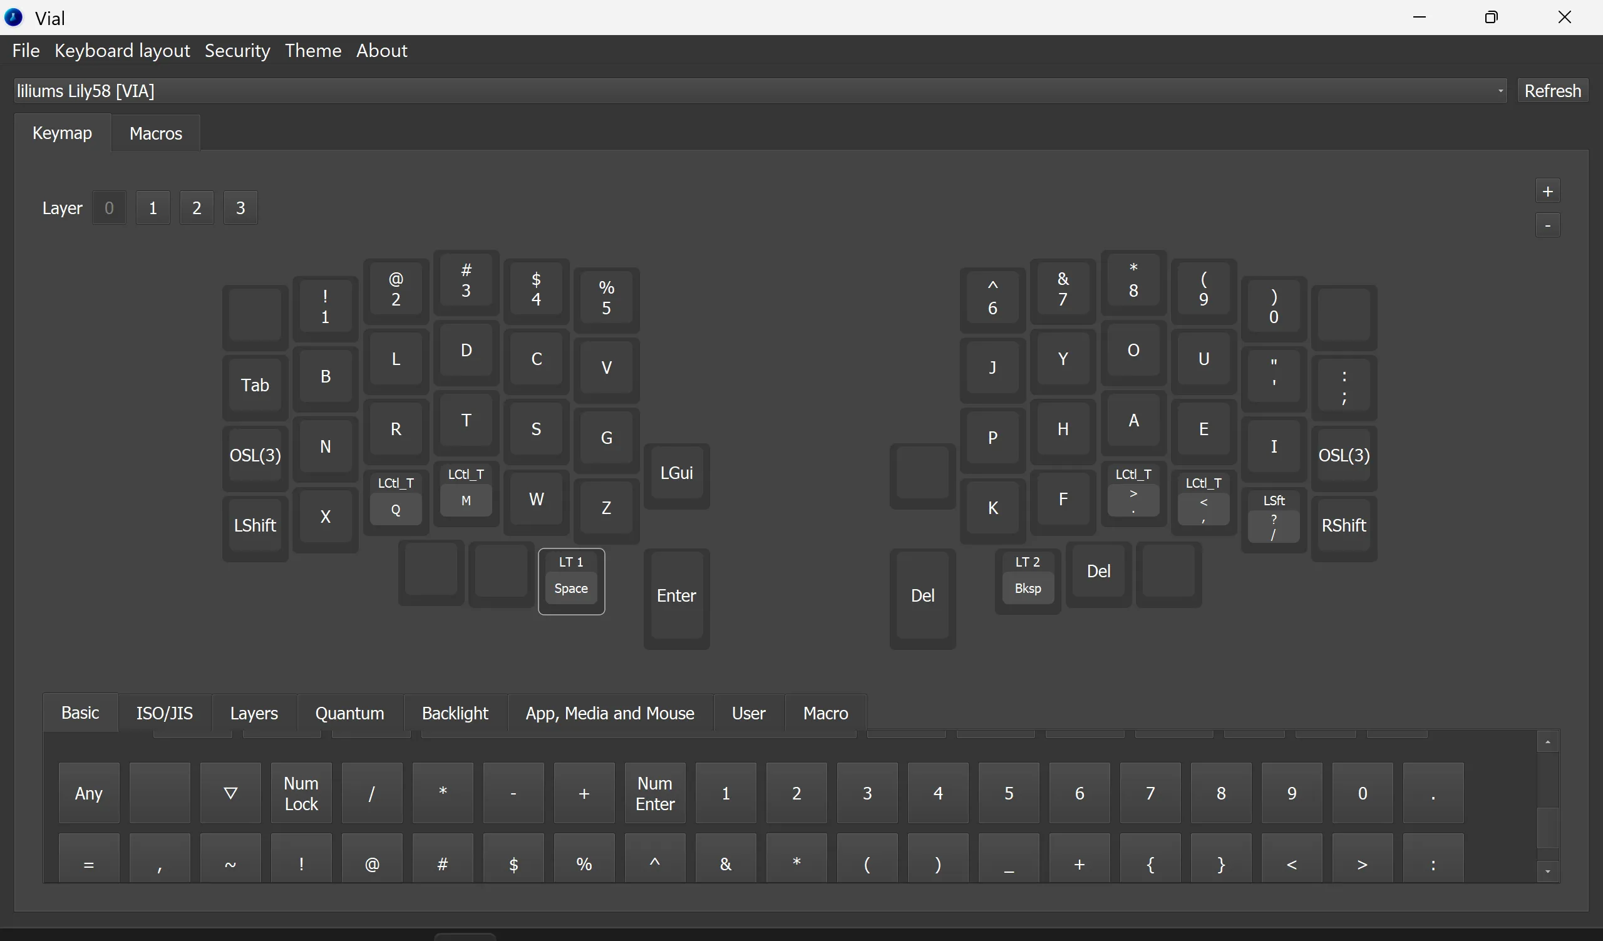Open the Keyboard layout menu
Screen dimensions: 1603x941
(122, 51)
